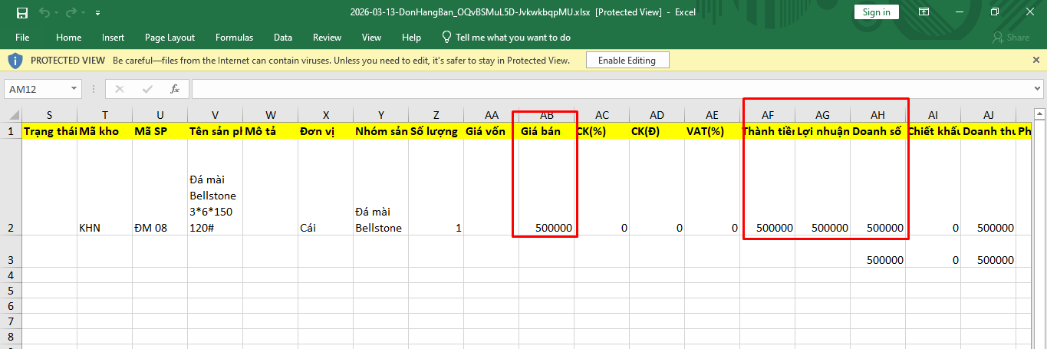Dismiss the Protected View message bar
Image resolution: width=1047 pixels, height=349 pixels.
[x=1036, y=60]
